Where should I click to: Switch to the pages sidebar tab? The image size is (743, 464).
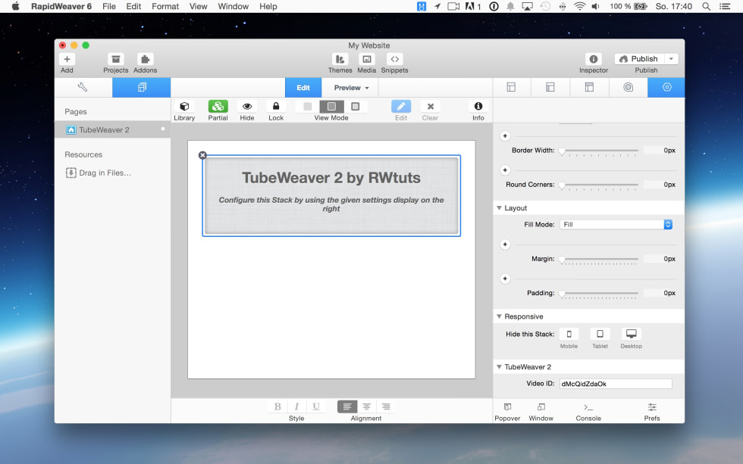(141, 87)
